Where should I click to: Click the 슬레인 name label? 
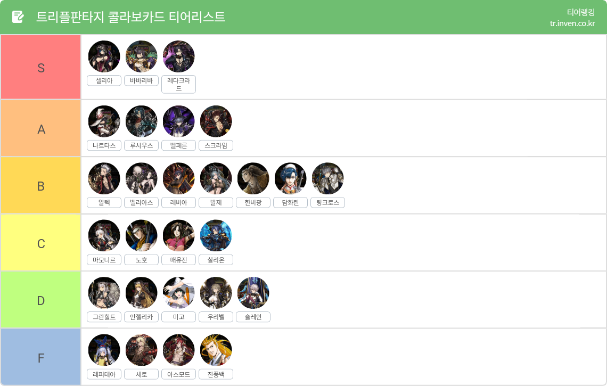253,317
